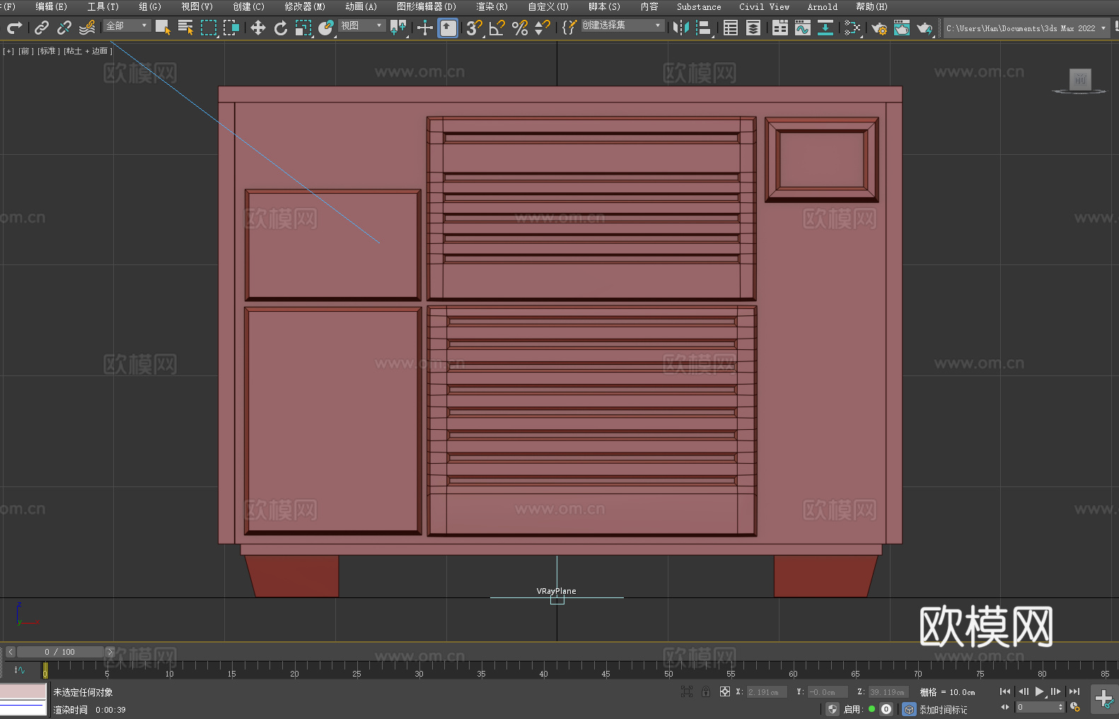The image size is (1119, 719).
Task: Click the Play Animation button
Action: point(1039,691)
